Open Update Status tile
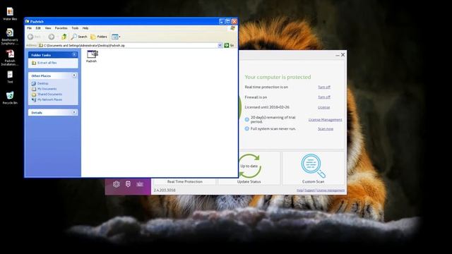 click(249, 169)
